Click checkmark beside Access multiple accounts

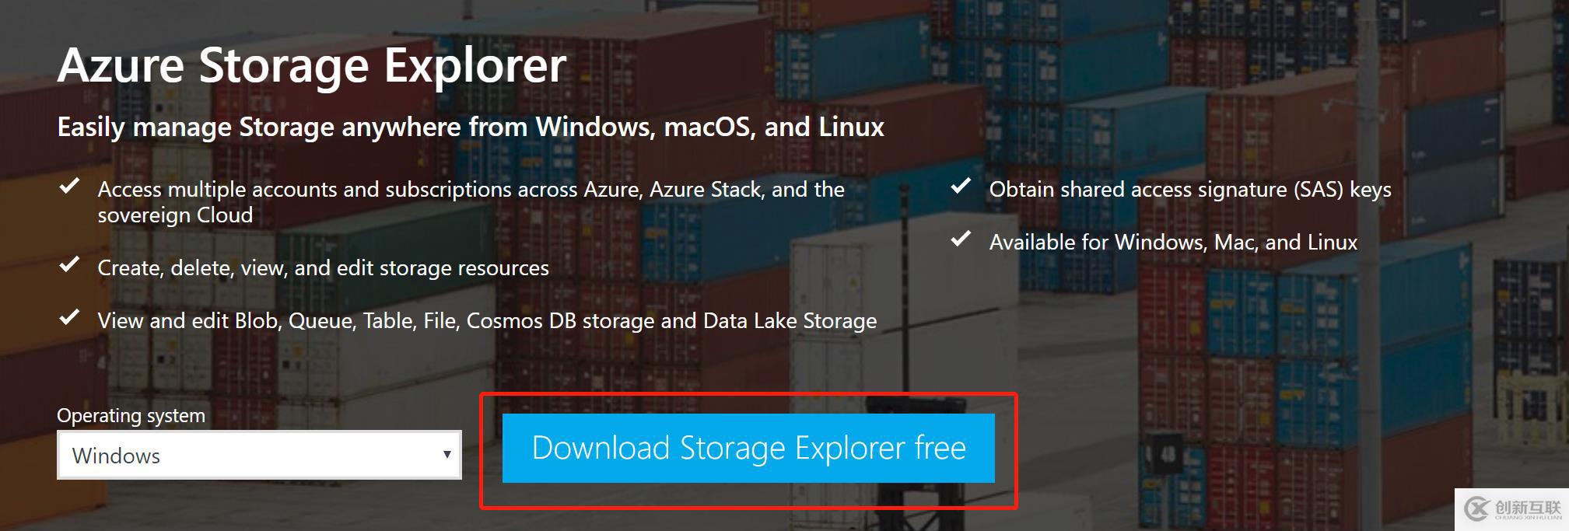coord(69,186)
